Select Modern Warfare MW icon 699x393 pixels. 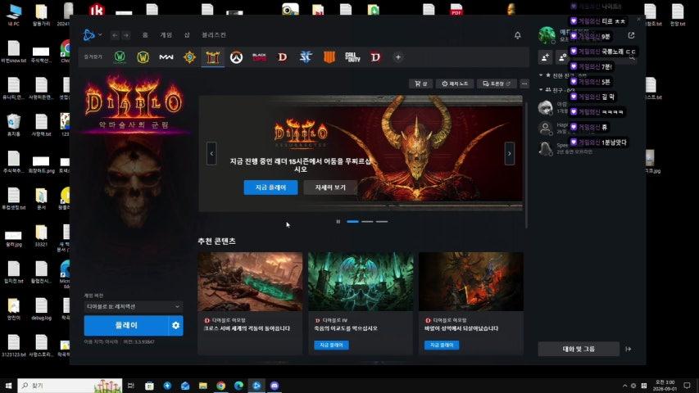[166, 57]
